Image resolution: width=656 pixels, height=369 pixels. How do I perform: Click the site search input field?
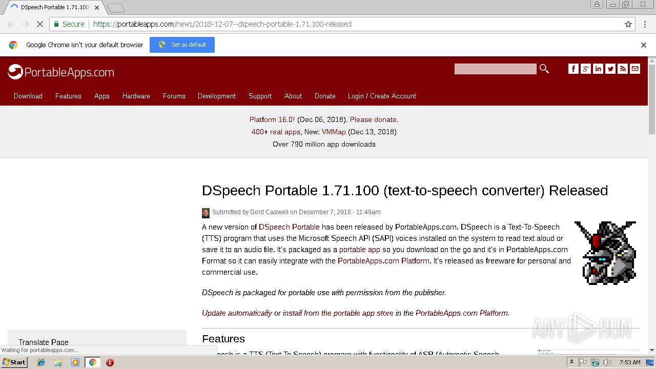tap(495, 69)
